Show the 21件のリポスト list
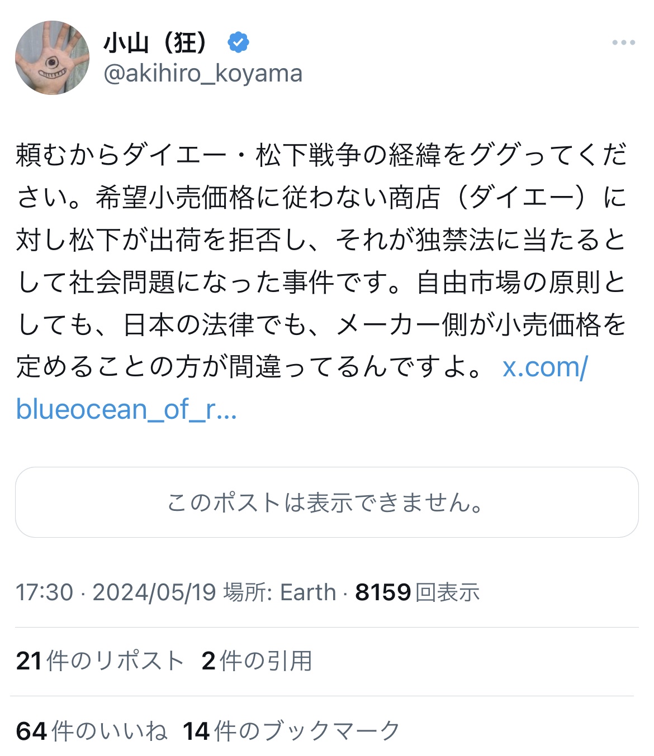The width and height of the screenshot is (654, 756). pos(100,661)
